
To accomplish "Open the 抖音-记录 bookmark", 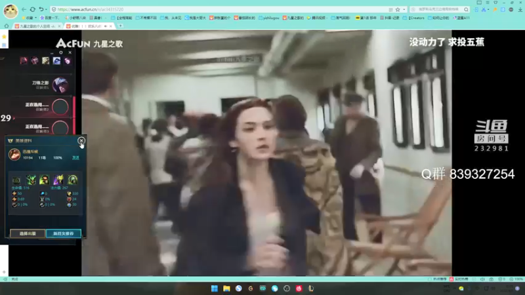I will click(390, 18).
